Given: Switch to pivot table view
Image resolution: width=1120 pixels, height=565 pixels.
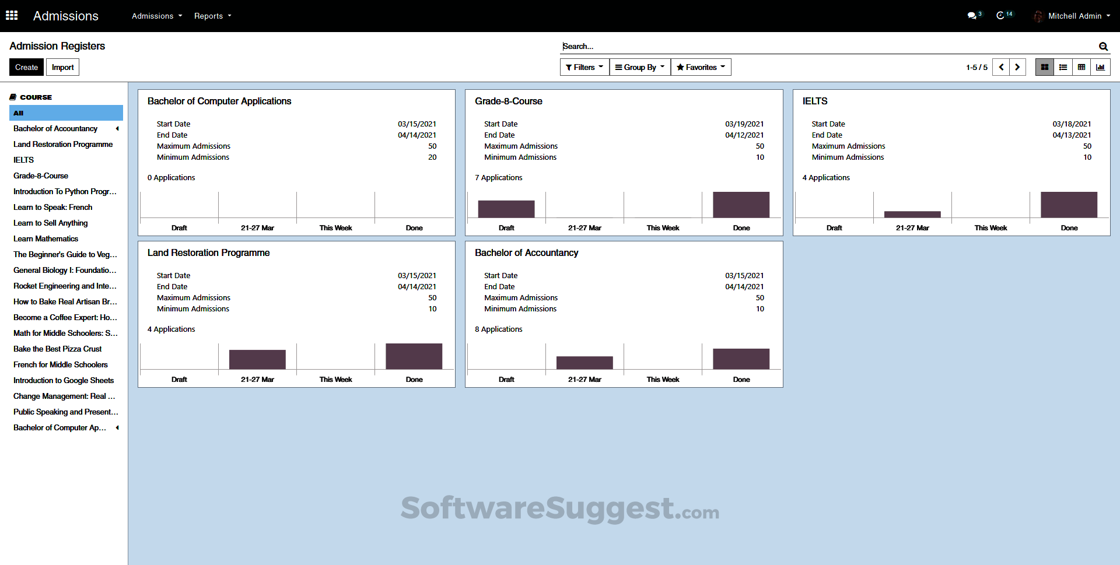Looking at the screenshot, I should point(1081,67).
